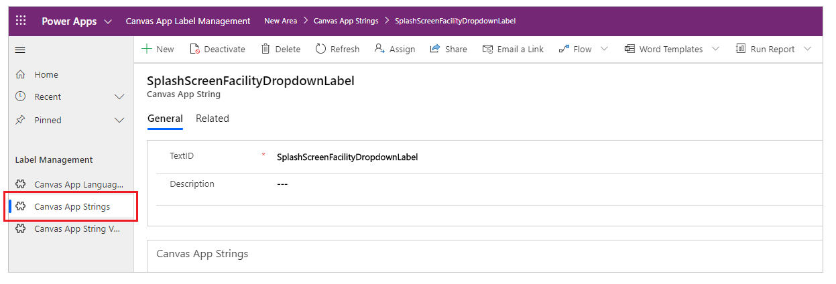Screen dimensions: 836x284
Task: Click the Canvas App Label Management title
Action: (188, 21)
